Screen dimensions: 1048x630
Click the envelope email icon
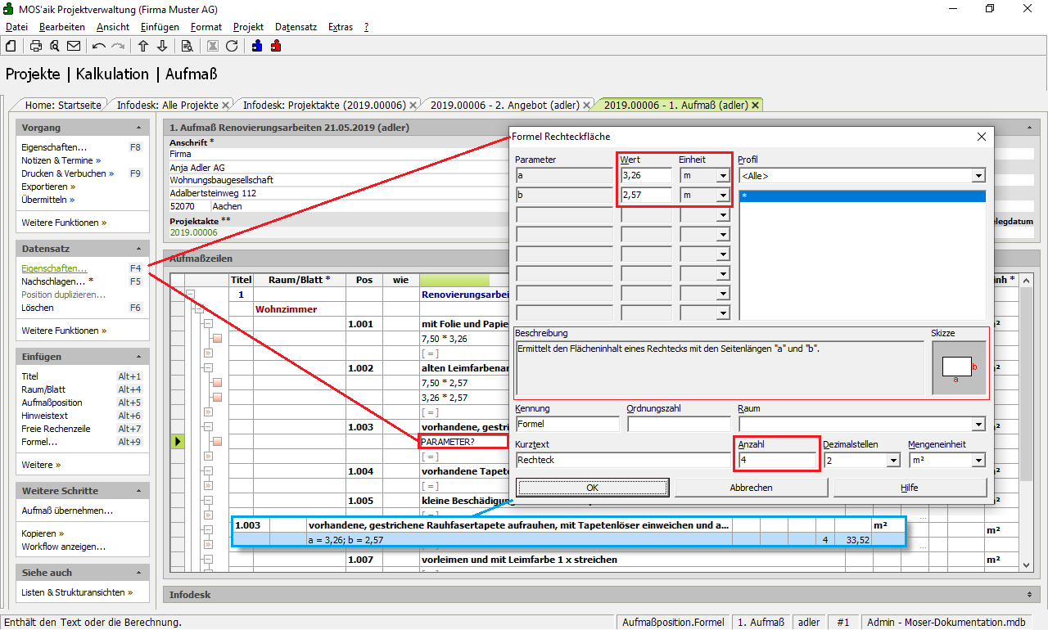(74, 46)
